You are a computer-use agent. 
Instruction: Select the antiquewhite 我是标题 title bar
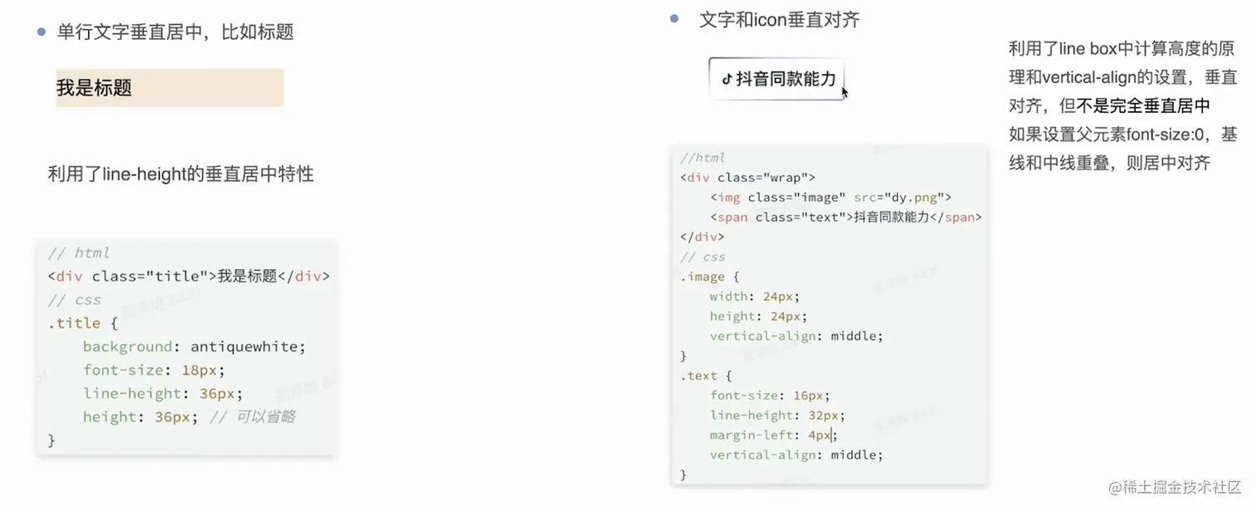click(x=170, y=88)
